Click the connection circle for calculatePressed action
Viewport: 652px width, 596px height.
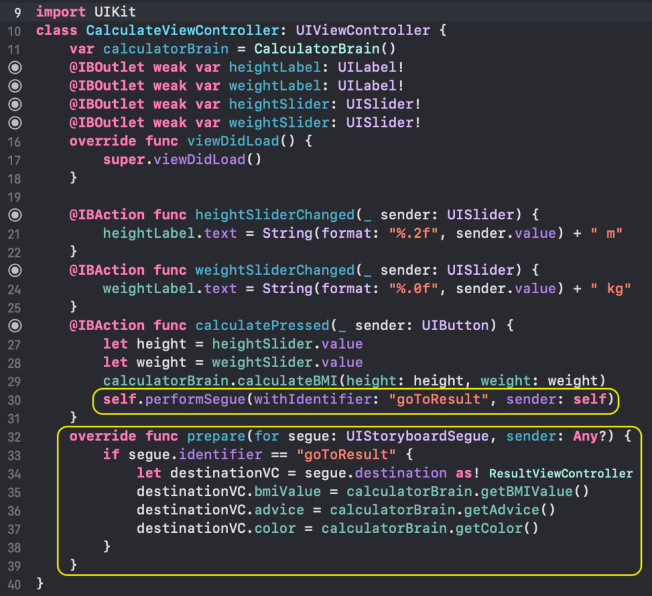(15, 326)
